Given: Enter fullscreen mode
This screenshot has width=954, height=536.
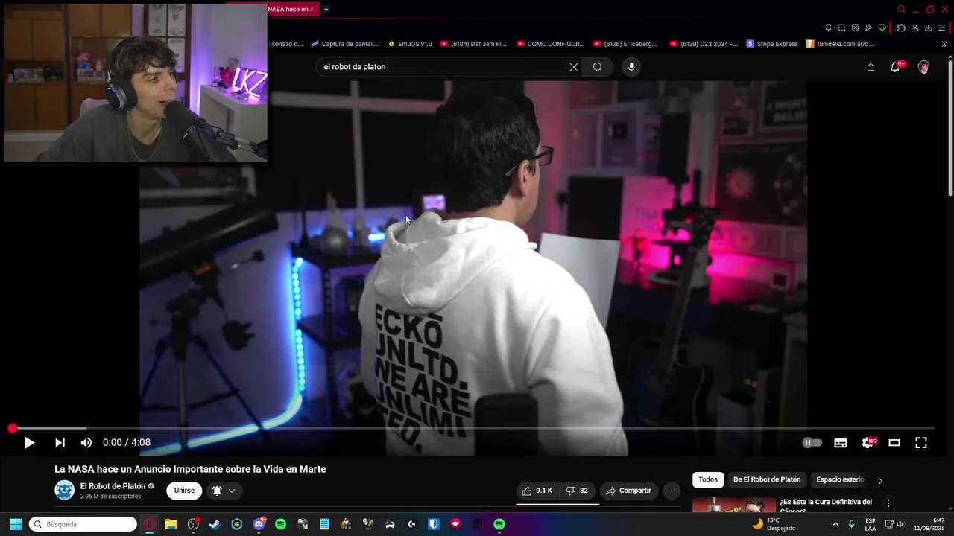Looking at the screenshot, I should 921,443.
